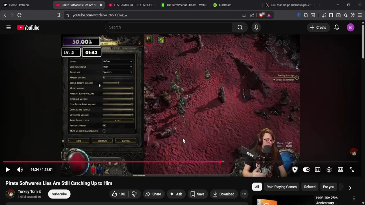The height and width of the screenshot is (205, 365).
Task: Open the YouTube guide hamburger menu
Action: pos(9,27)
